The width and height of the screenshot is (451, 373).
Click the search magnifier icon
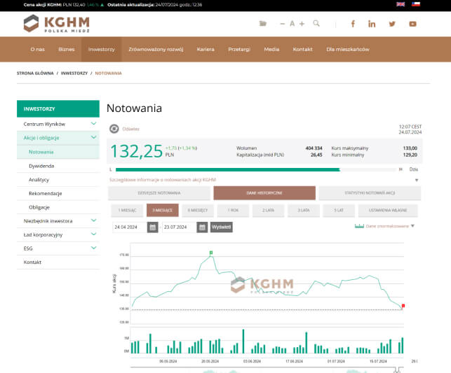coord(316,24)
